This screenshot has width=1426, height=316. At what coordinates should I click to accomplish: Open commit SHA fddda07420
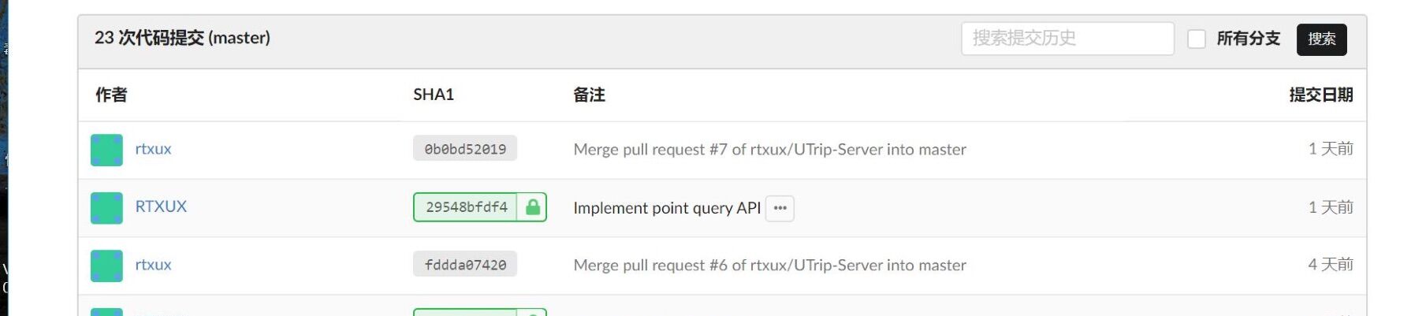(464, 265)
